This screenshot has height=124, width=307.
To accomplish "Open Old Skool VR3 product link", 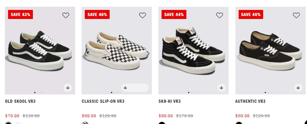I will 20,101.
